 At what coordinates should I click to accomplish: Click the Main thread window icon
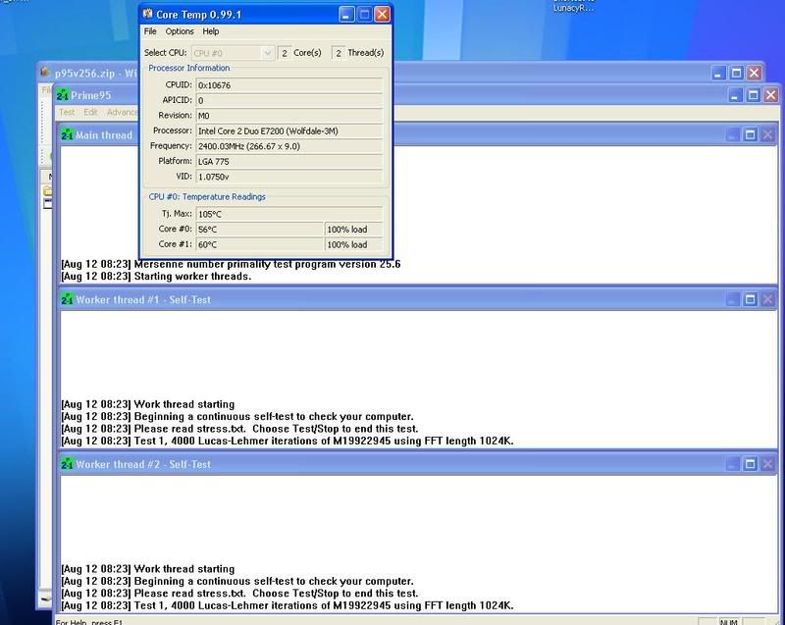click(x=68, y=134)
